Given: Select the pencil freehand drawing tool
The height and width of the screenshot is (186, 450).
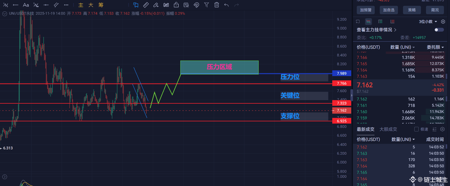Looking at the screenshot, I should click(156, 5).
